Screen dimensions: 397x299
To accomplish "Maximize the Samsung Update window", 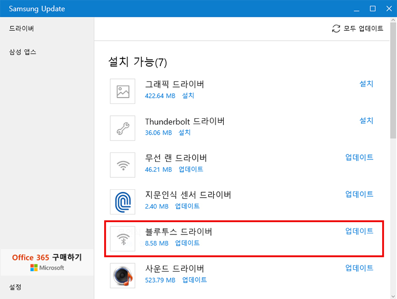I will pyautogui.click(x=373, y=8).
